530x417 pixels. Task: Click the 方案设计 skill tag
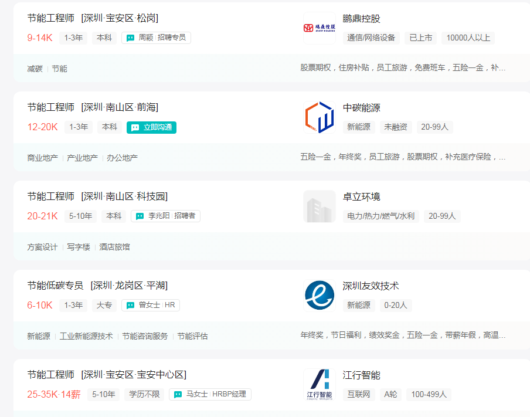(x=42, y=247)
